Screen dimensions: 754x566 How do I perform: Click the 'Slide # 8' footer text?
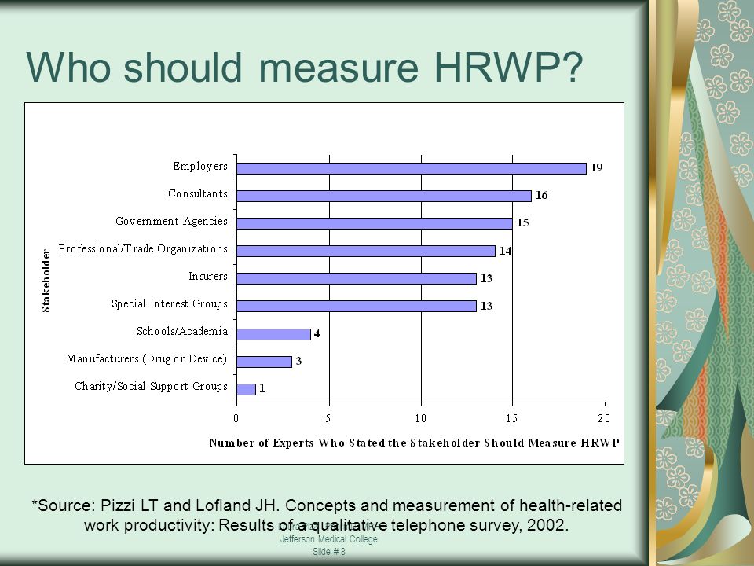(x=329, y=552)
